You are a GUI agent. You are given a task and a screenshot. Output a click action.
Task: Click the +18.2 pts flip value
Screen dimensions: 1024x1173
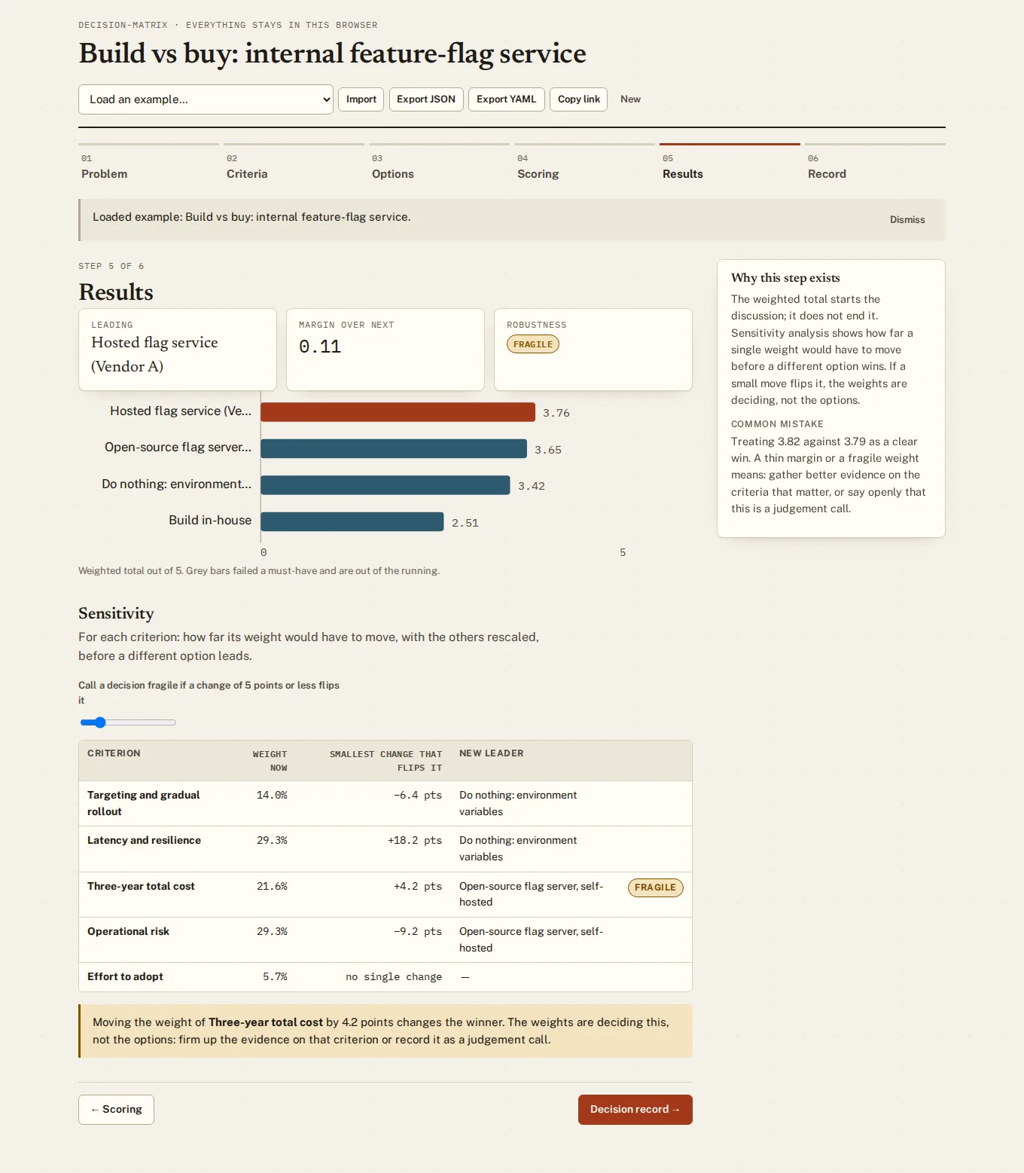(x=415, y=840)
